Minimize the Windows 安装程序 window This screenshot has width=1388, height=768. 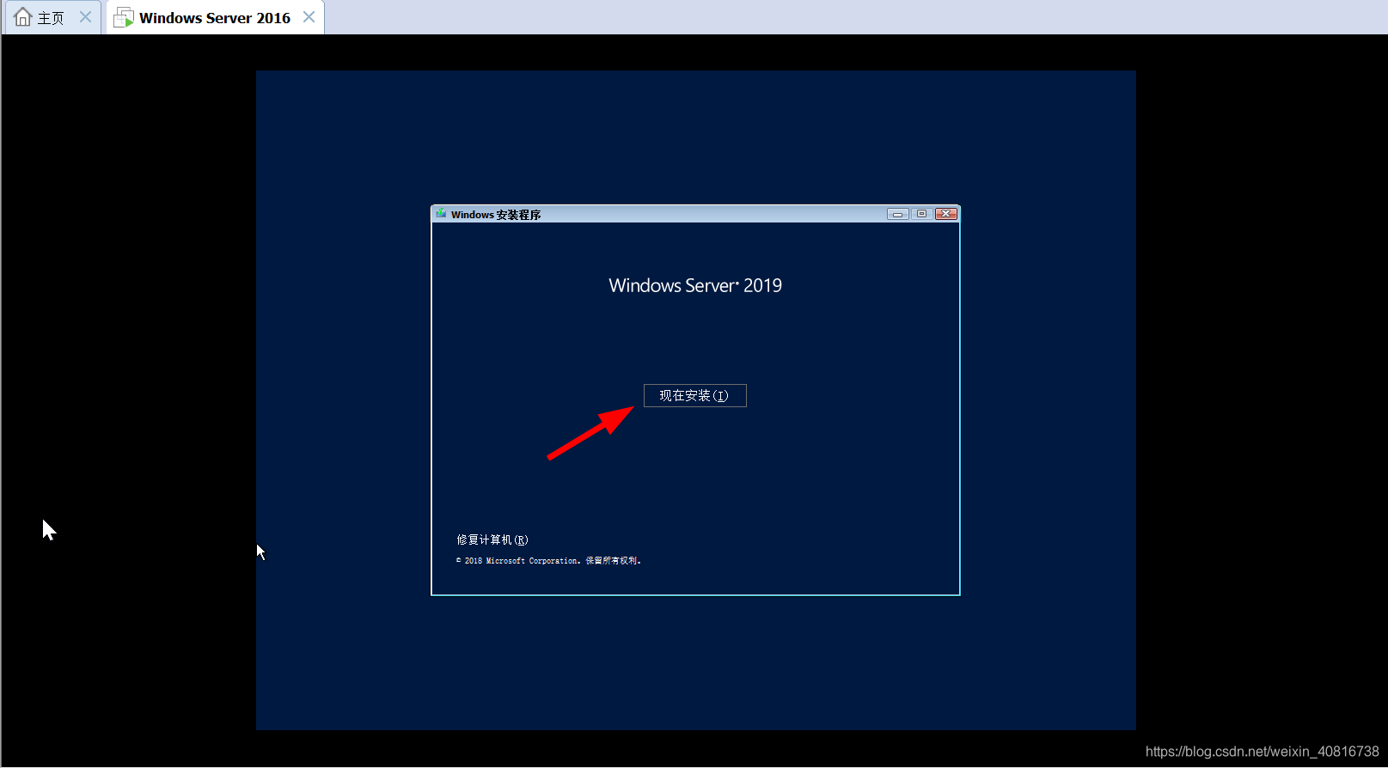897,214
